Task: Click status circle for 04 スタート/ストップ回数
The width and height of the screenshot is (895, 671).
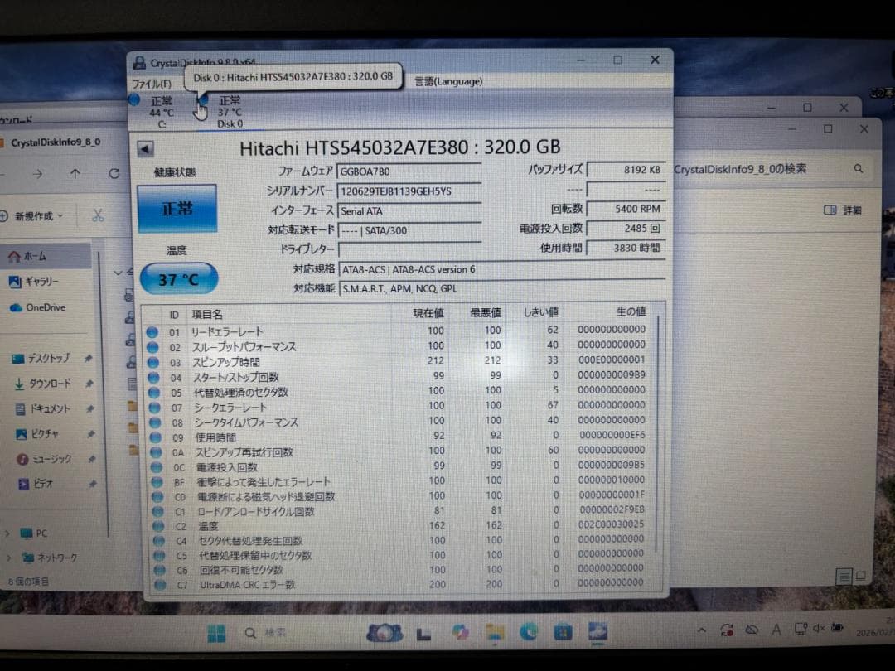Action: click(153, 377)
